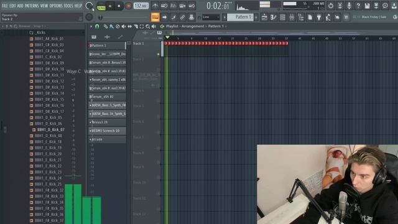Image resolution: width=398 pixels, height=224 pixels.
Task: Select the playlist Mute tool
Action: tap(124, 26)
